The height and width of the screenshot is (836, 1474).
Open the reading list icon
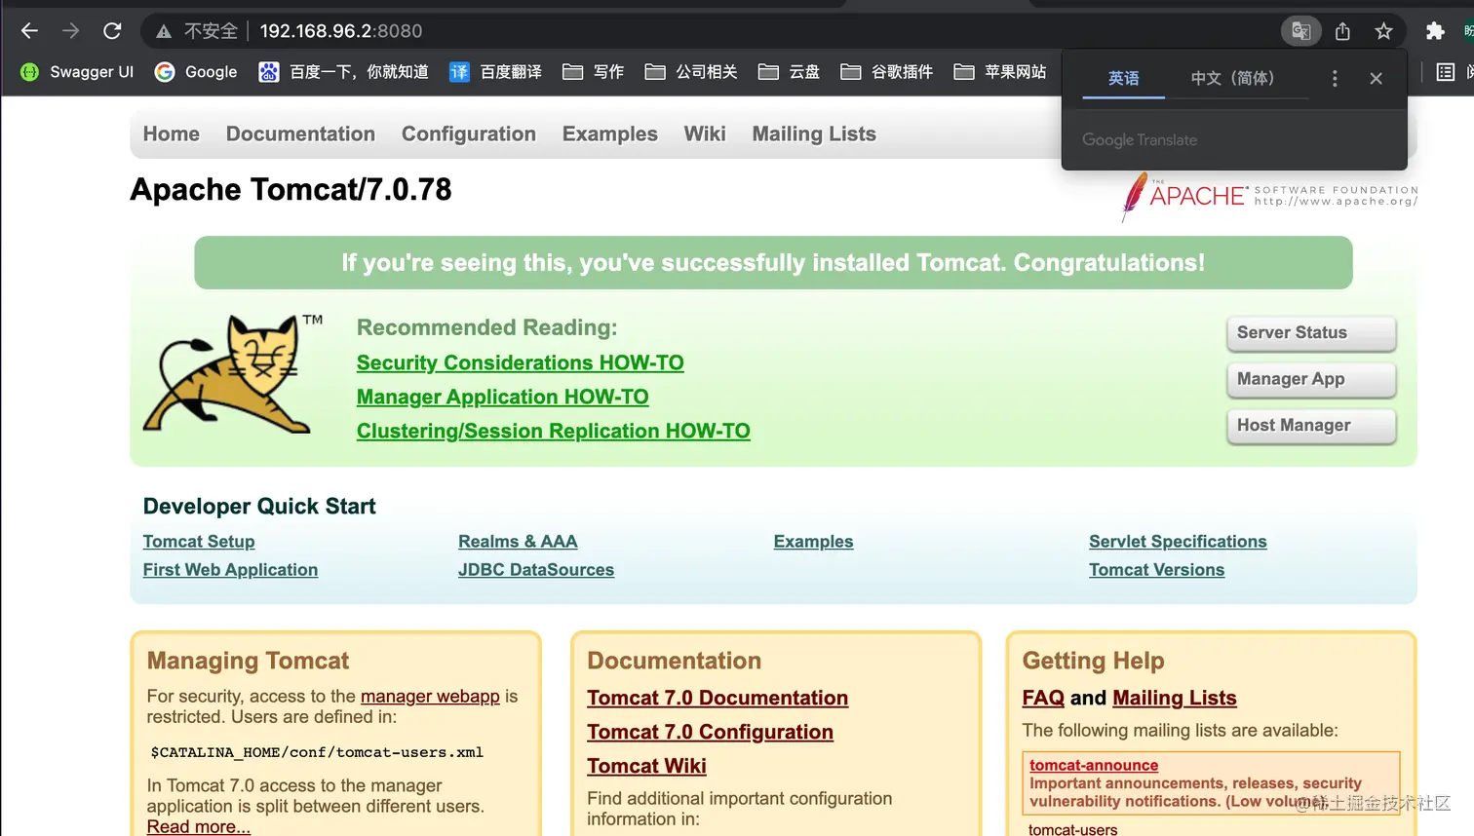(x=1446, y=72)
